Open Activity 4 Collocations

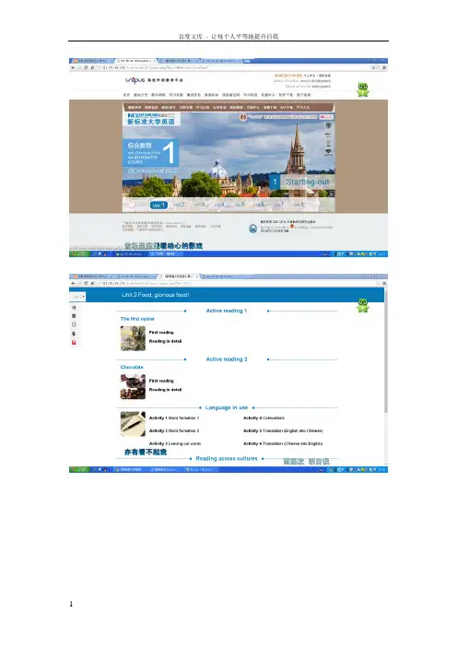264,418
